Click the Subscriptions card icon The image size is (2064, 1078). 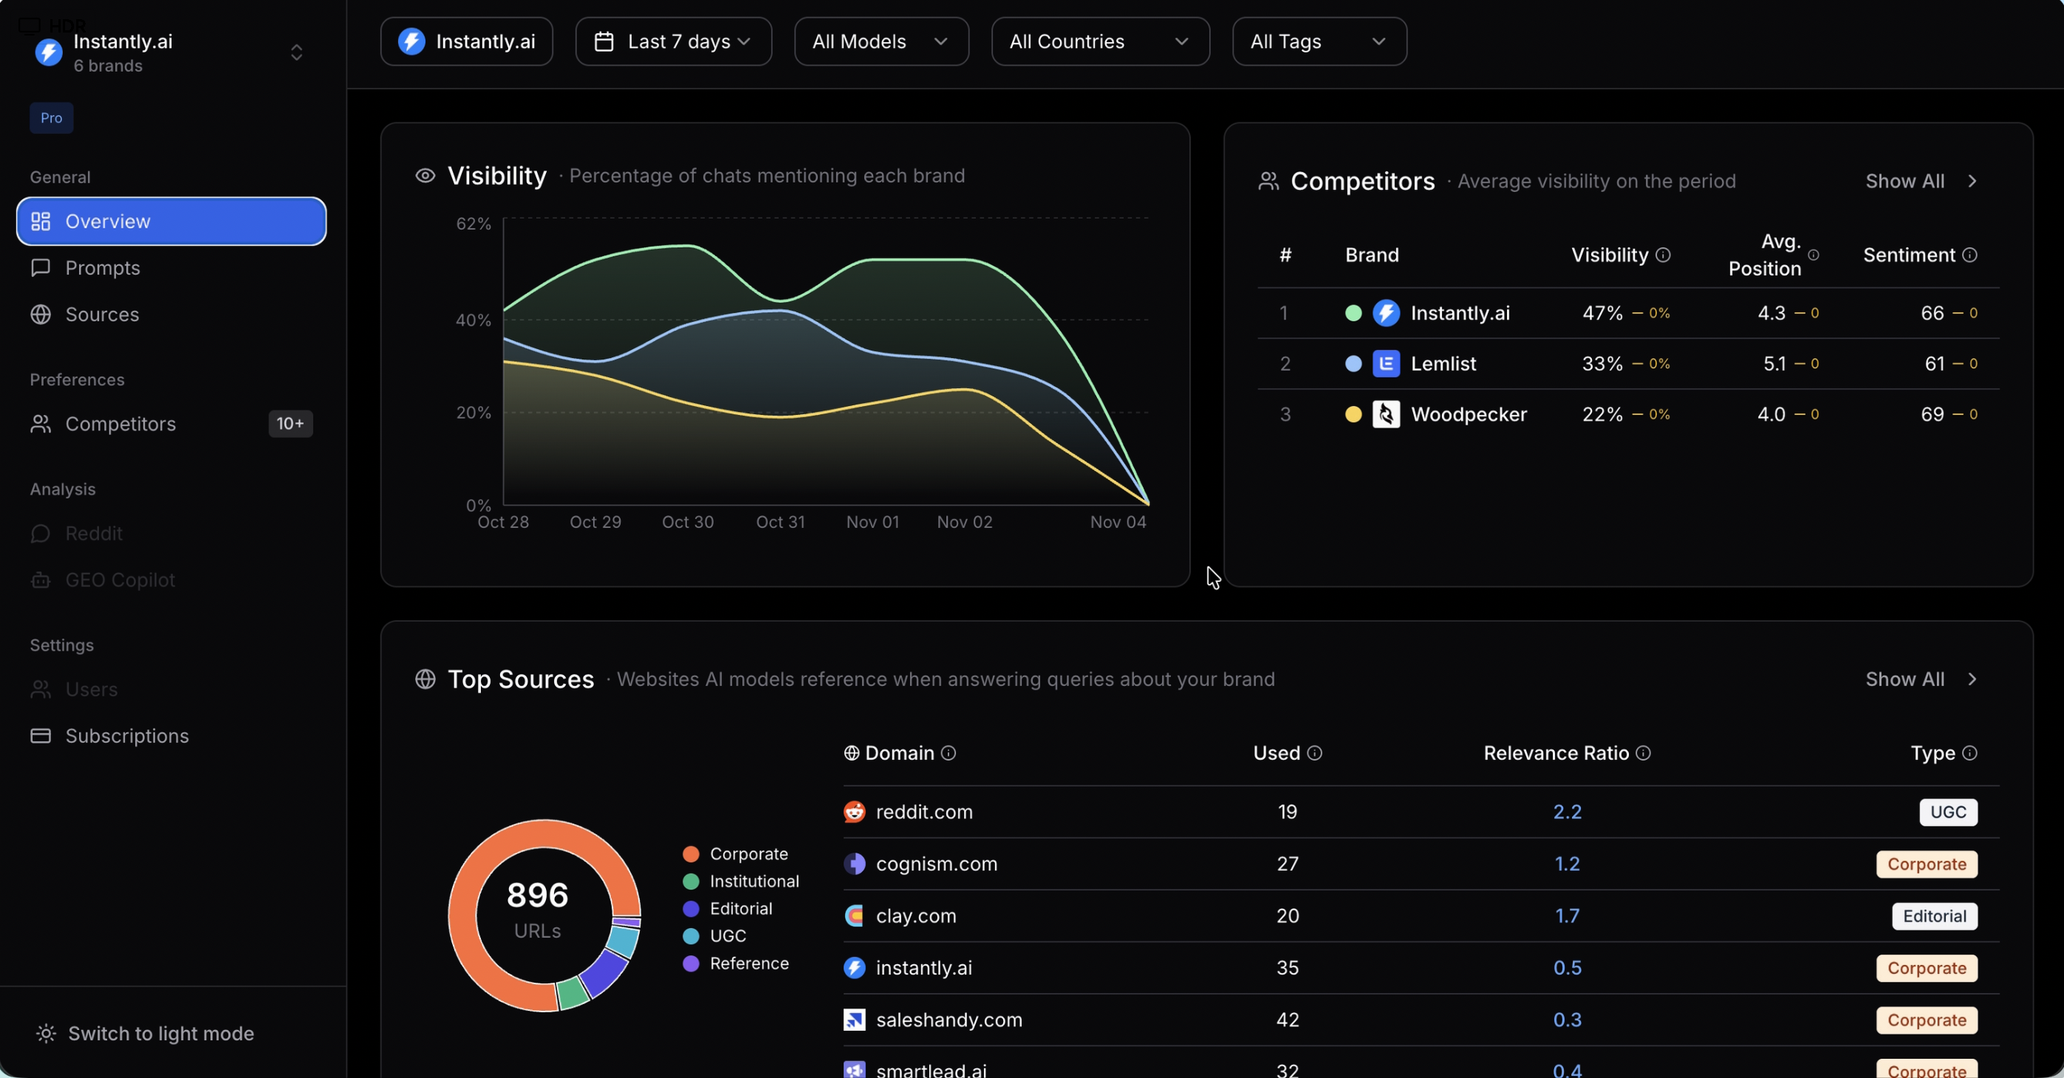[x=41, y=736]
